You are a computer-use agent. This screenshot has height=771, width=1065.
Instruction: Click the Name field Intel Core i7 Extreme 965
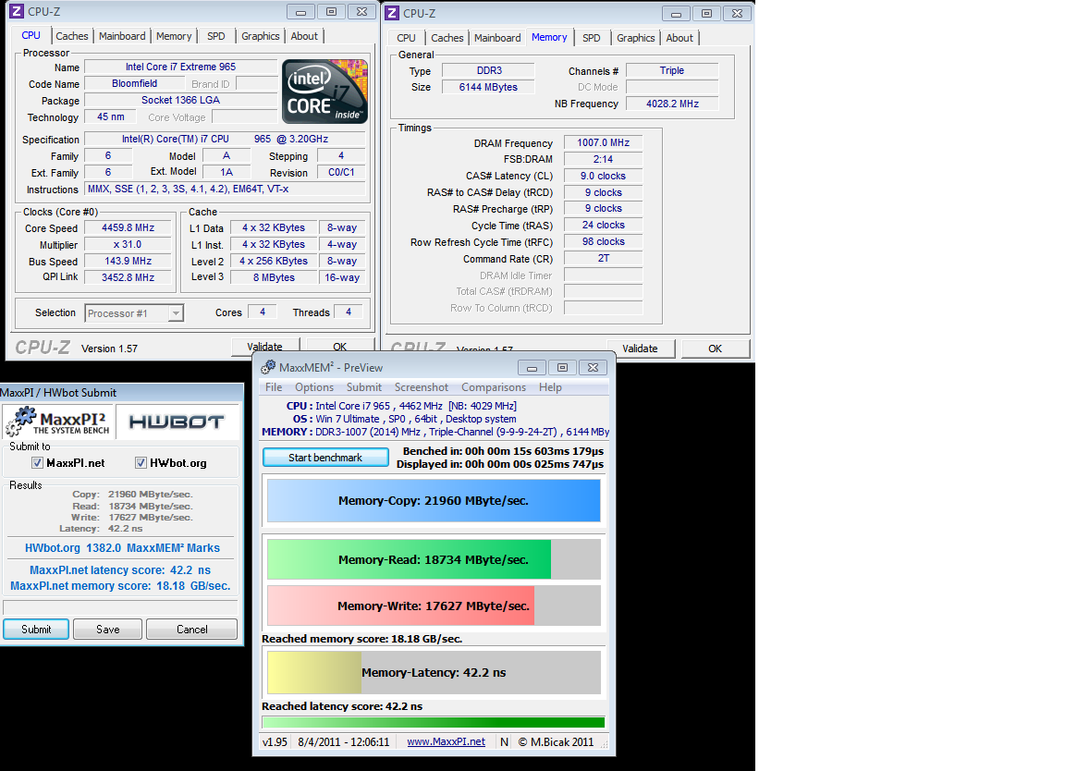[x=180, y=67]
